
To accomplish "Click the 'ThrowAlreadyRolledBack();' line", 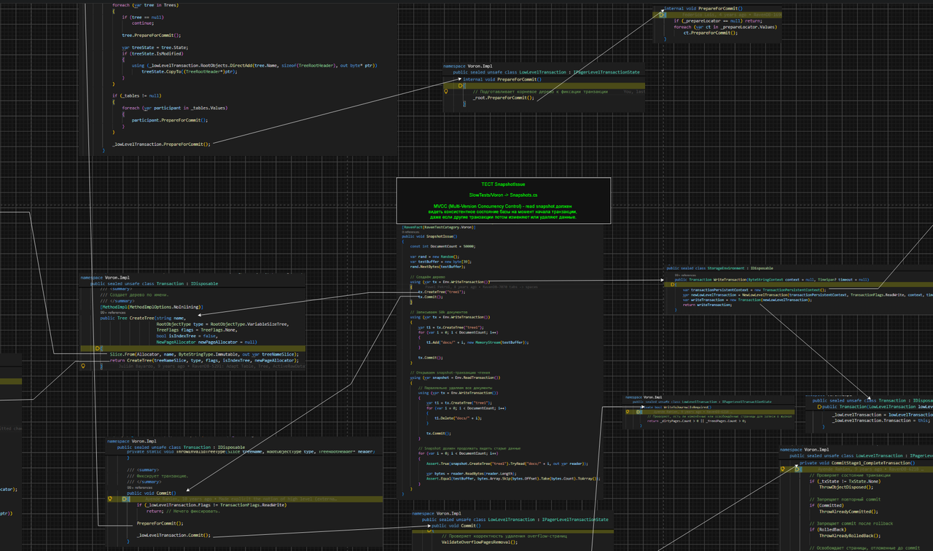I will tap(850, 536).
